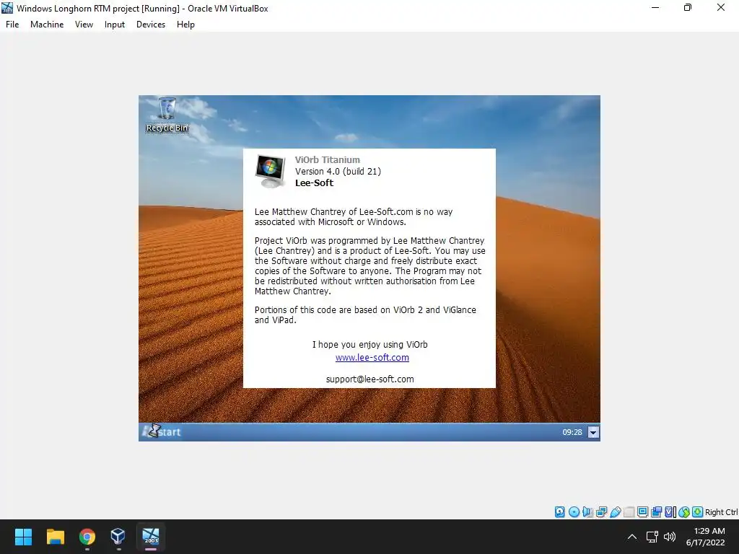Expand hidden system tray icons chevron
The image size is (739, 554).
[x=632, y=537]
